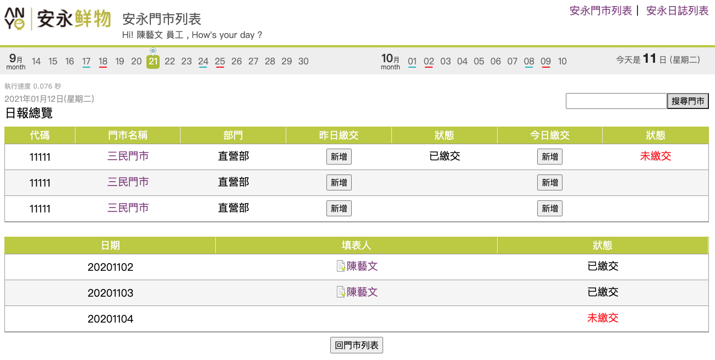Click the 安永鮮物 logo
The image size is (715, 360).
pyautogui.click(x=58, y=19)
